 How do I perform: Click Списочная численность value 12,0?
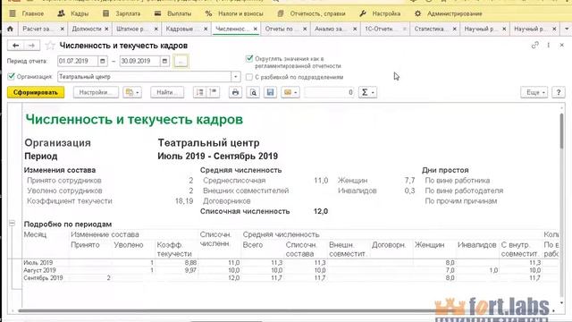(x=321, y=211)
